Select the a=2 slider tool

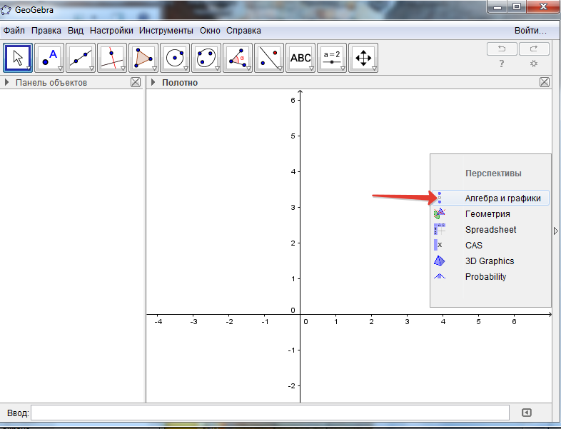pos(332,58)
